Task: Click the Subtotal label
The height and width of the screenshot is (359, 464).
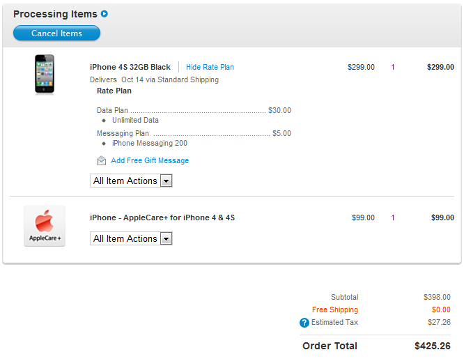Action: point(344,297)
